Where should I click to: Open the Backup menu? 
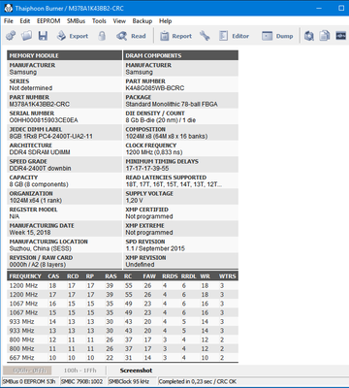point(143,21)
